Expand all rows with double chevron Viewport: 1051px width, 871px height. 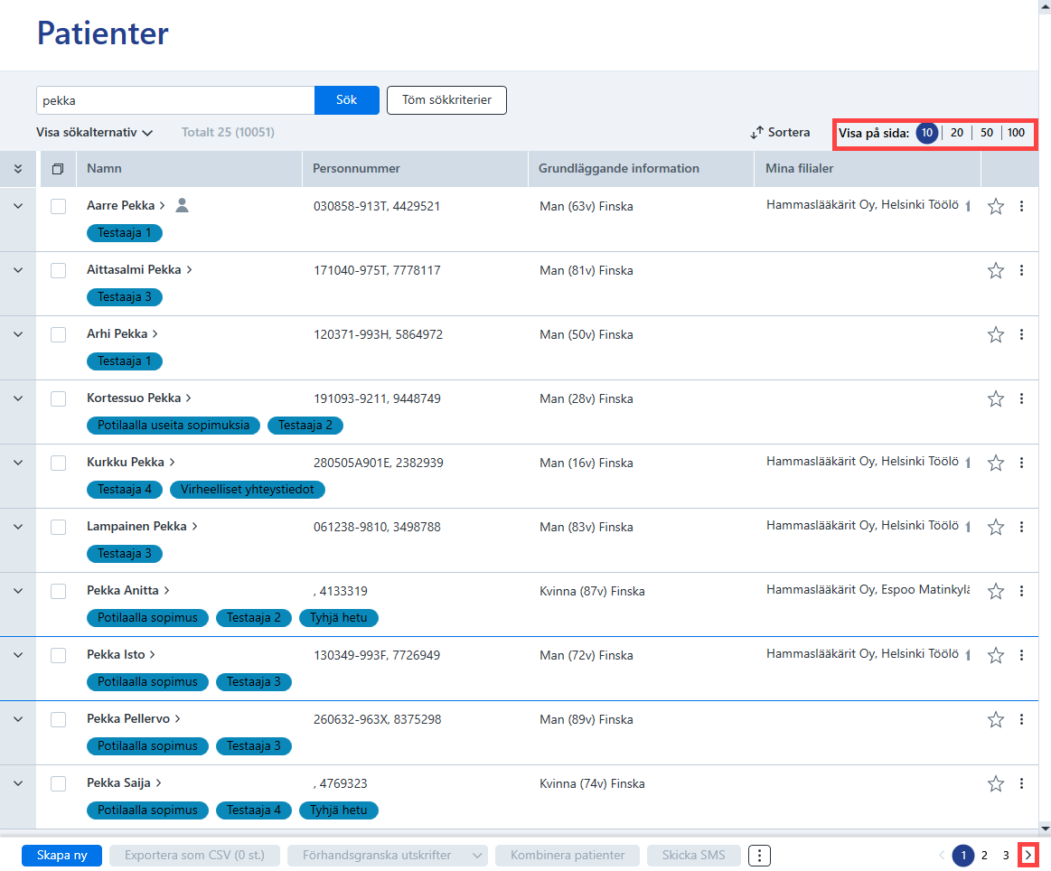[18, 169]
